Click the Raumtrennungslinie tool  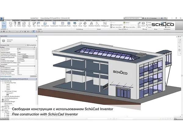point(117,25)
